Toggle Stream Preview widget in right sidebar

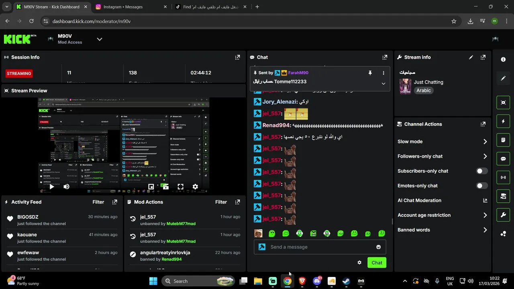[503, 102]
